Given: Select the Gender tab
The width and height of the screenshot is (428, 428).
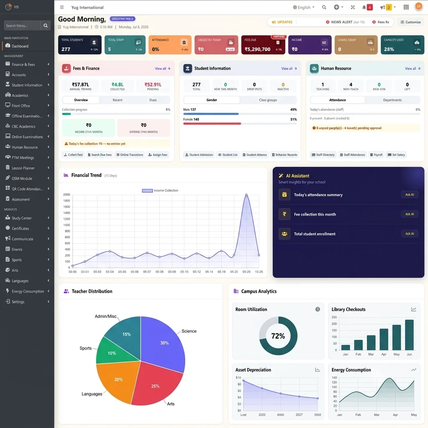Looking at the screenshot, I should click(x=211, y=100).
